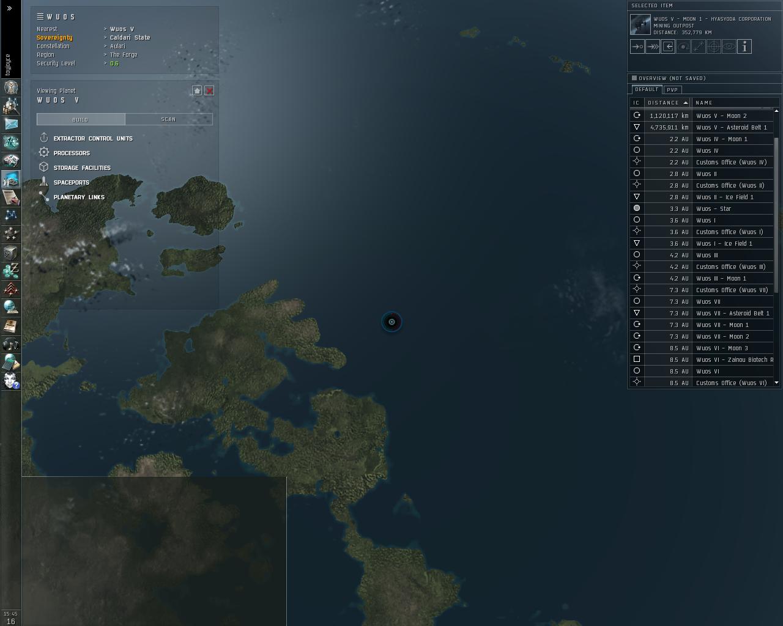Screen dimensions: 783x626
Task: Click the overview scrollbar up arrow
Action: click(x=777, y=111)
